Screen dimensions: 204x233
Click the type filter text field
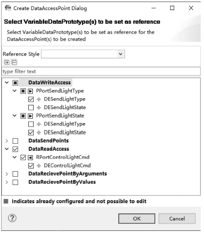click(x=102, y=71)
